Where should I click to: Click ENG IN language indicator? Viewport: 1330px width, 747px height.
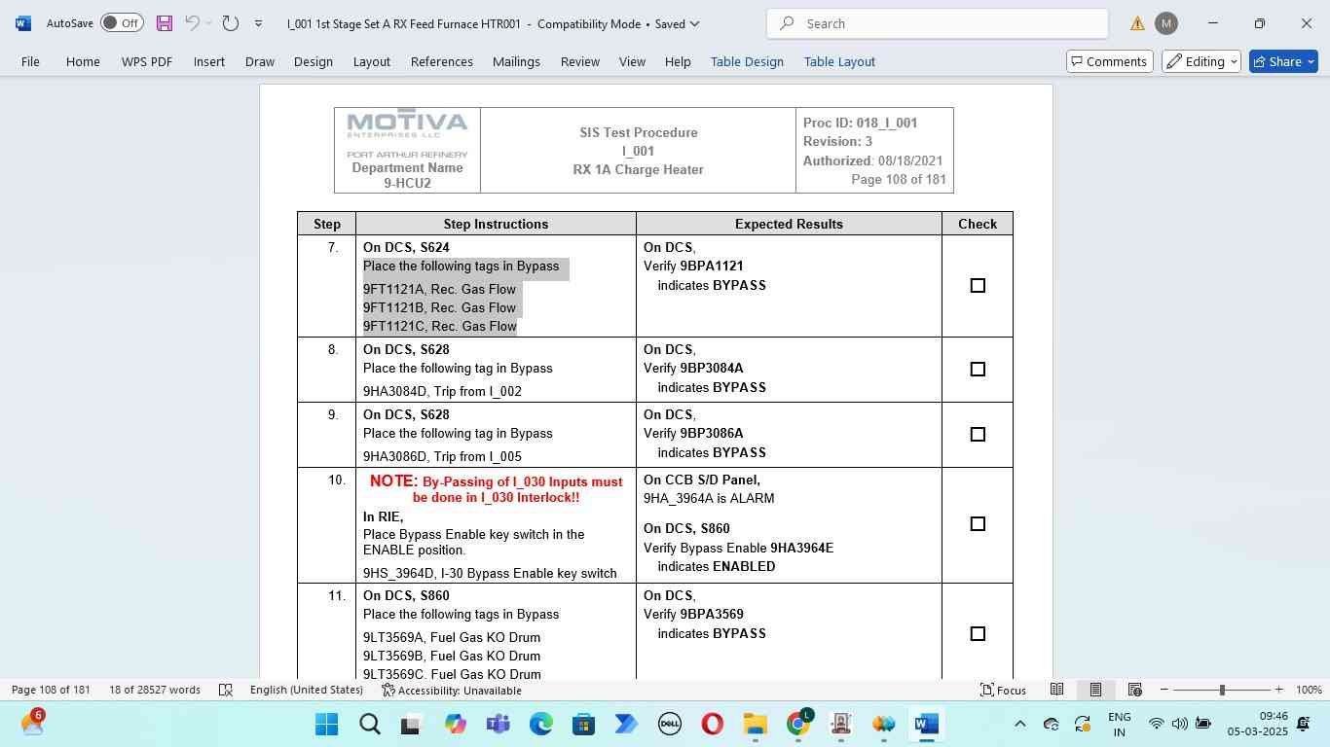[1120, 724]
